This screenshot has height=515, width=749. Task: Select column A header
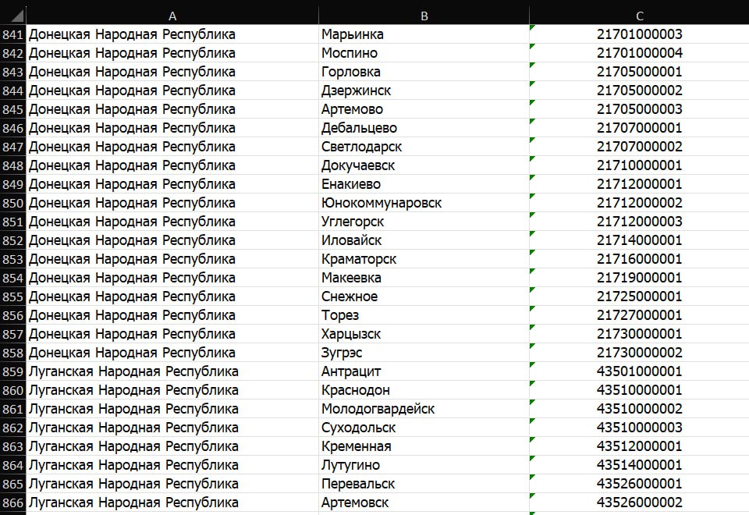(172, 16)
